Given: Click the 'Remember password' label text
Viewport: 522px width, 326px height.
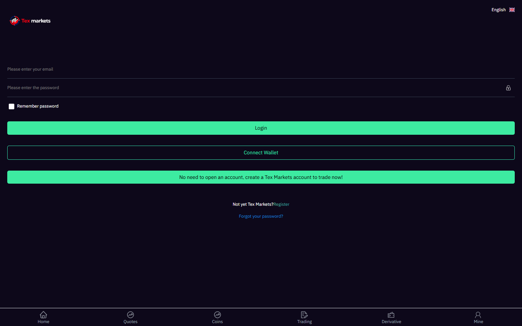Looking at the screenshot, I should pyautogui.click(x=38, y=106).
